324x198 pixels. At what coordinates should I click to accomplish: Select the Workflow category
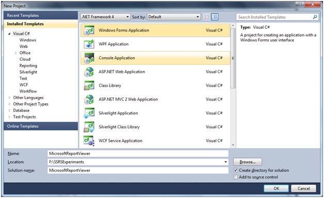tap(28, 91)
